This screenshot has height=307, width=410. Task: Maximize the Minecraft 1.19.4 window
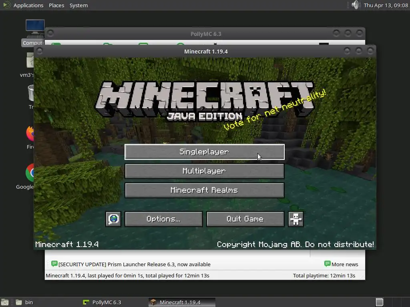(x=359, y=51)
